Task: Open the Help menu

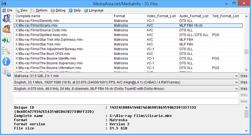Action: point(75,10)
